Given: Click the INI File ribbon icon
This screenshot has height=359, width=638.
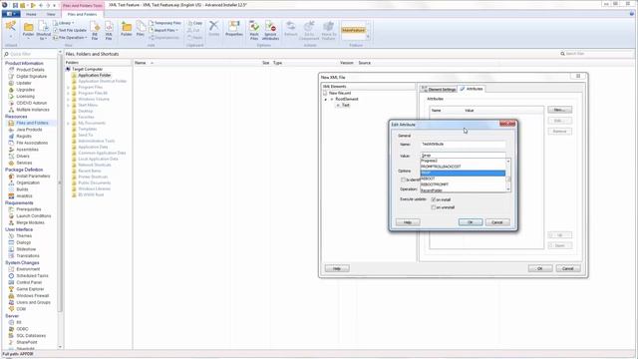Looking at the screenshot, I should [x=95, y=27].
